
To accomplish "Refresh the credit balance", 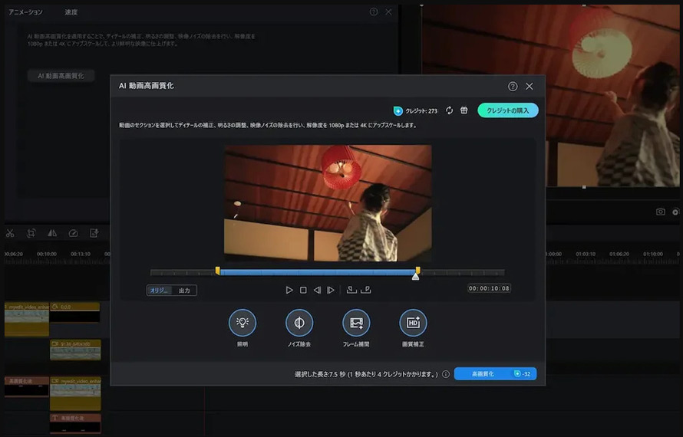I will [x=449, y=110].
